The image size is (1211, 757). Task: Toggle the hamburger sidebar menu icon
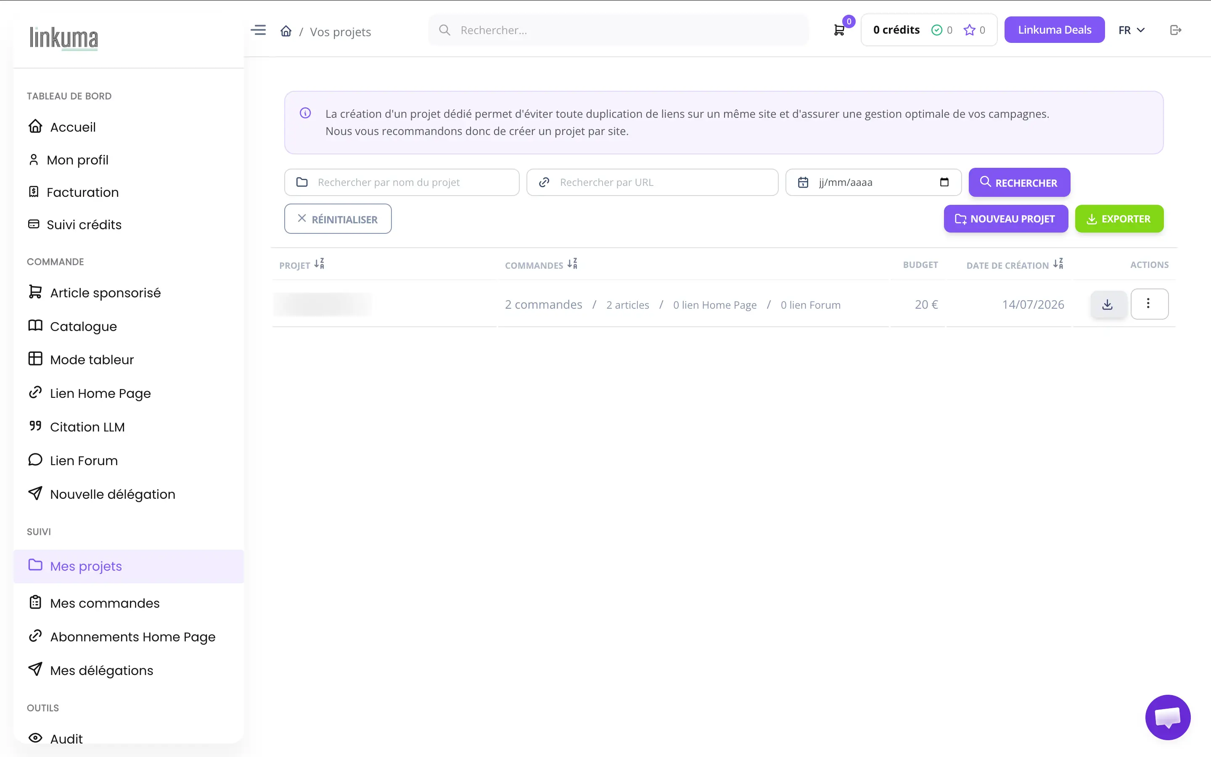point(258,30)
